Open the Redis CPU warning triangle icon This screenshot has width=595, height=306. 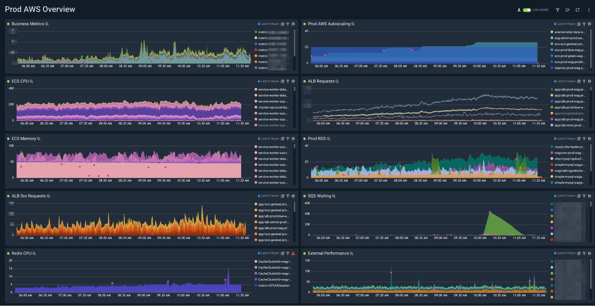293,253
